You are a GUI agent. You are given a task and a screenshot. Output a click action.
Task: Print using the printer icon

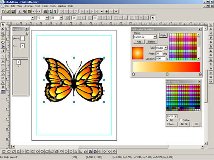45,11
